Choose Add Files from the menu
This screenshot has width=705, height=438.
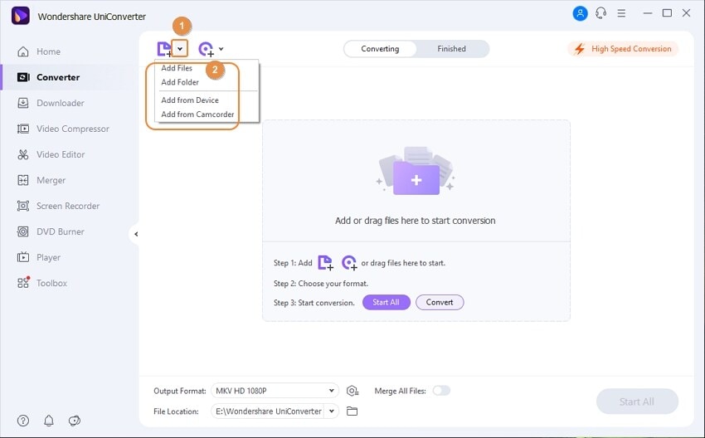pos(177,68)
